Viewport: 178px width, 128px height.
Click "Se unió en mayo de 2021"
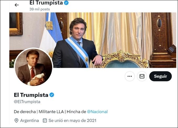click(72, 121)
